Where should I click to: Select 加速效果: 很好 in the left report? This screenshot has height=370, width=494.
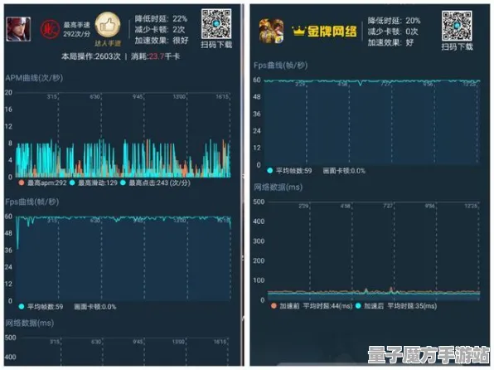click(162, 41)
